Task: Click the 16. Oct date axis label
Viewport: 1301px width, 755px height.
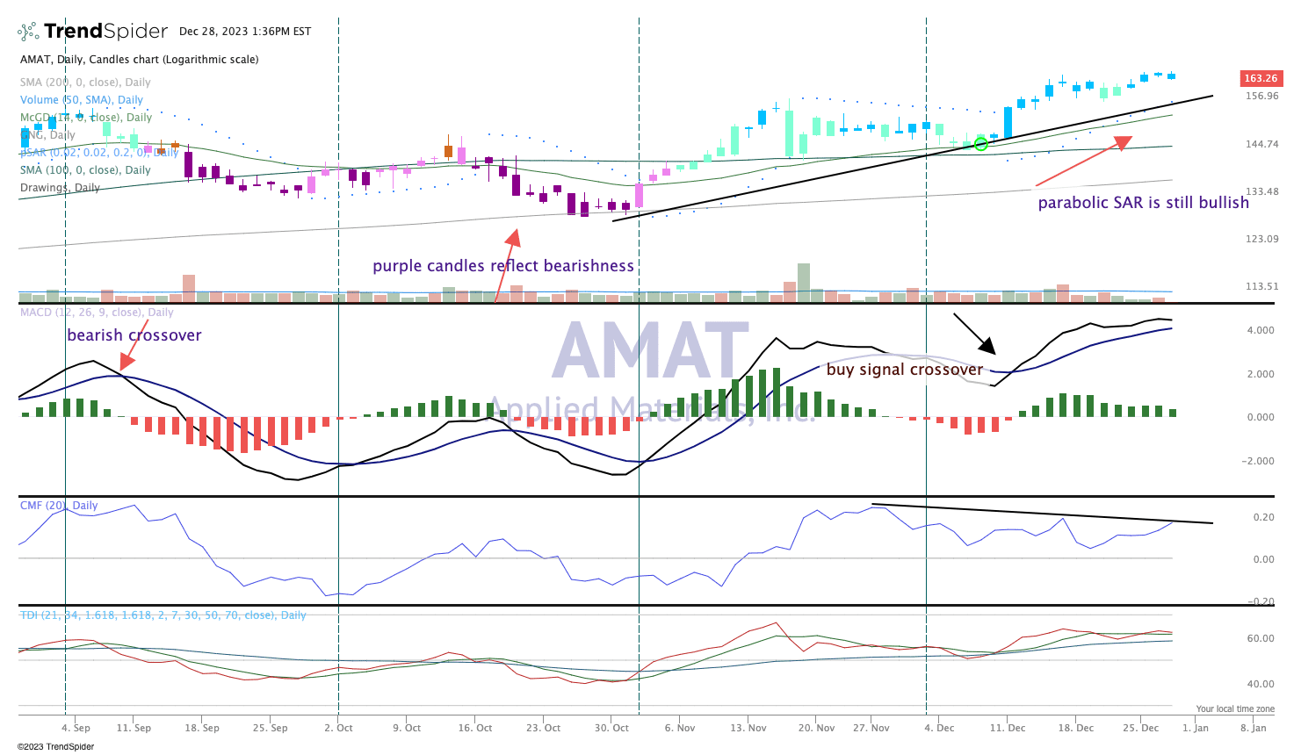Action: (x=476, y=728)
